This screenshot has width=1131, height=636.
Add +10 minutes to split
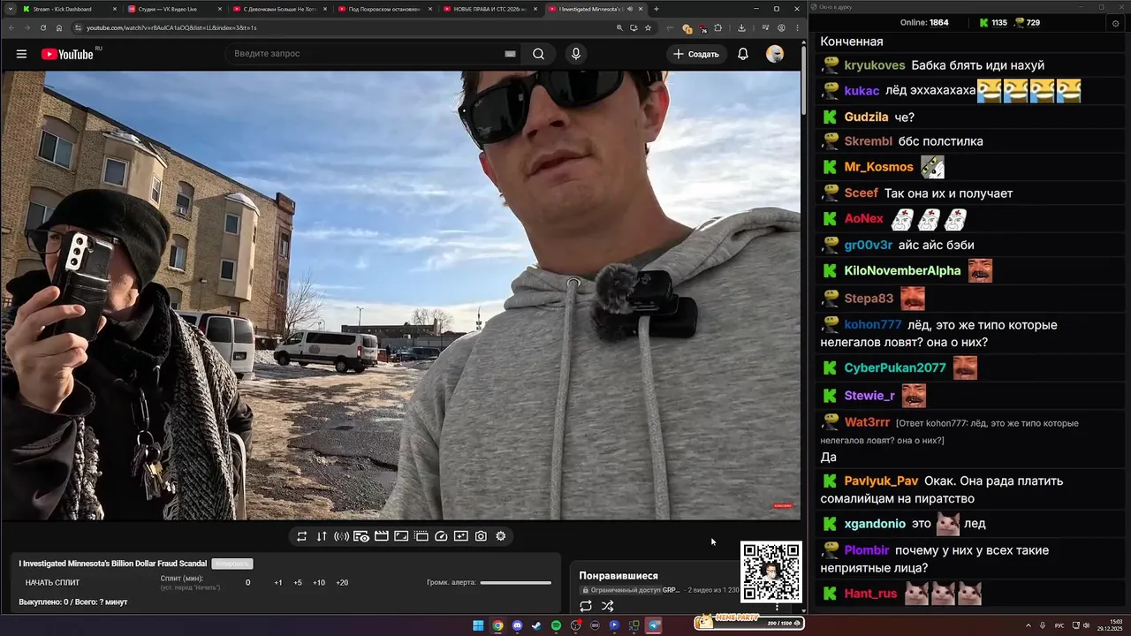[319, 582]
